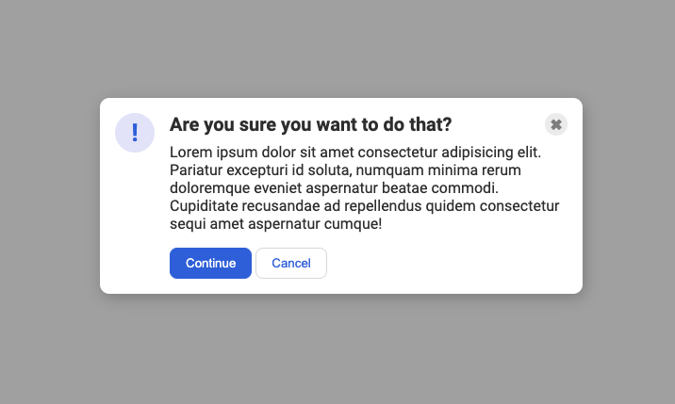Click the "Are you sure" dialog heading
The height and width of the screenshot is (404, 675).
pyautogui.click(x=310, y=124)
